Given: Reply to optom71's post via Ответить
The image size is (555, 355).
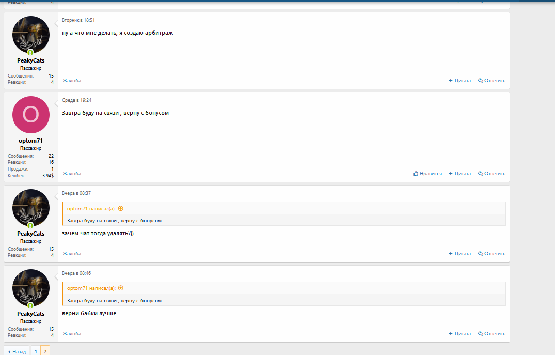Looking at the screenshot, I should tap(491, 174).
